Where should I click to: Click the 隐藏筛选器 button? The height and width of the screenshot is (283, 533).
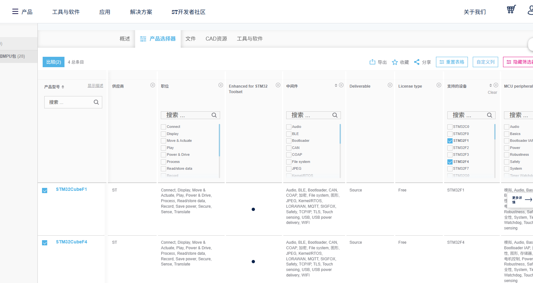click(518, 62)
